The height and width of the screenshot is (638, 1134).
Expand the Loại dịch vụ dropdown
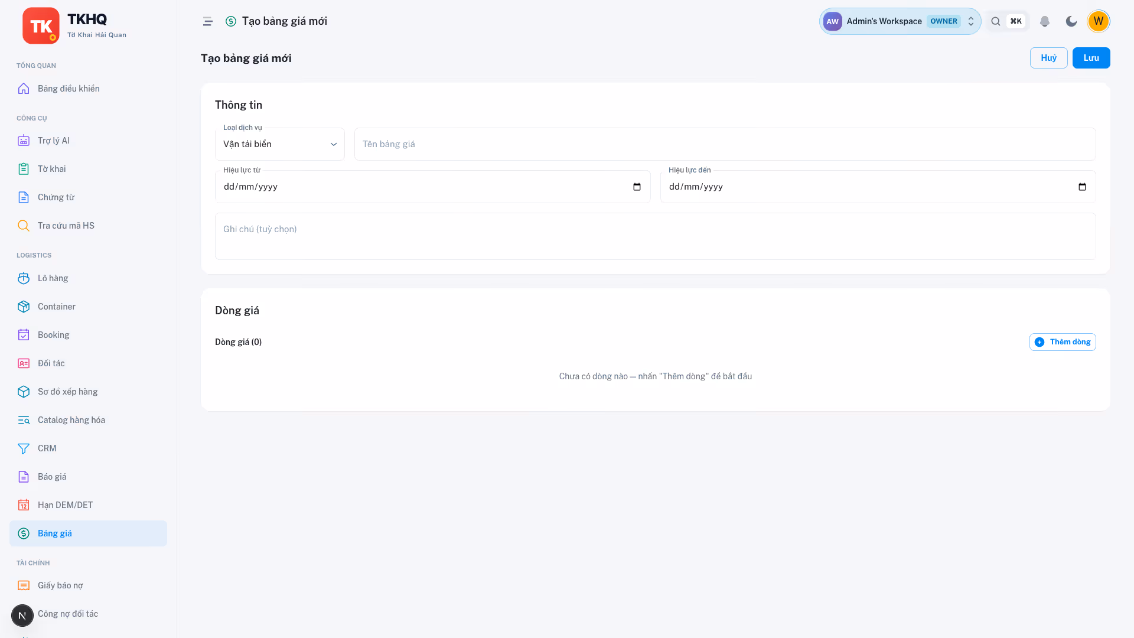[x=280, y=144]
